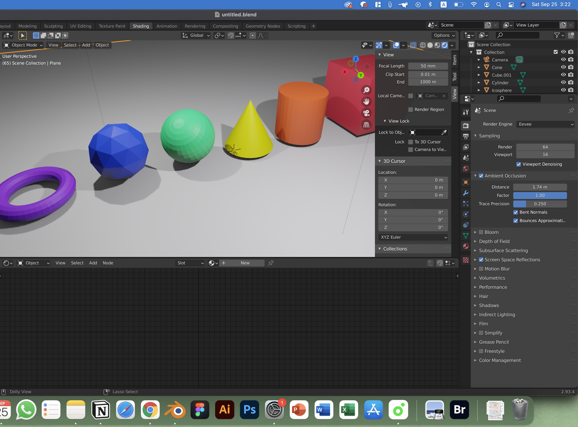578x427 pixels.
Task: Open the Physics properties tab
Action: [465, 214]
